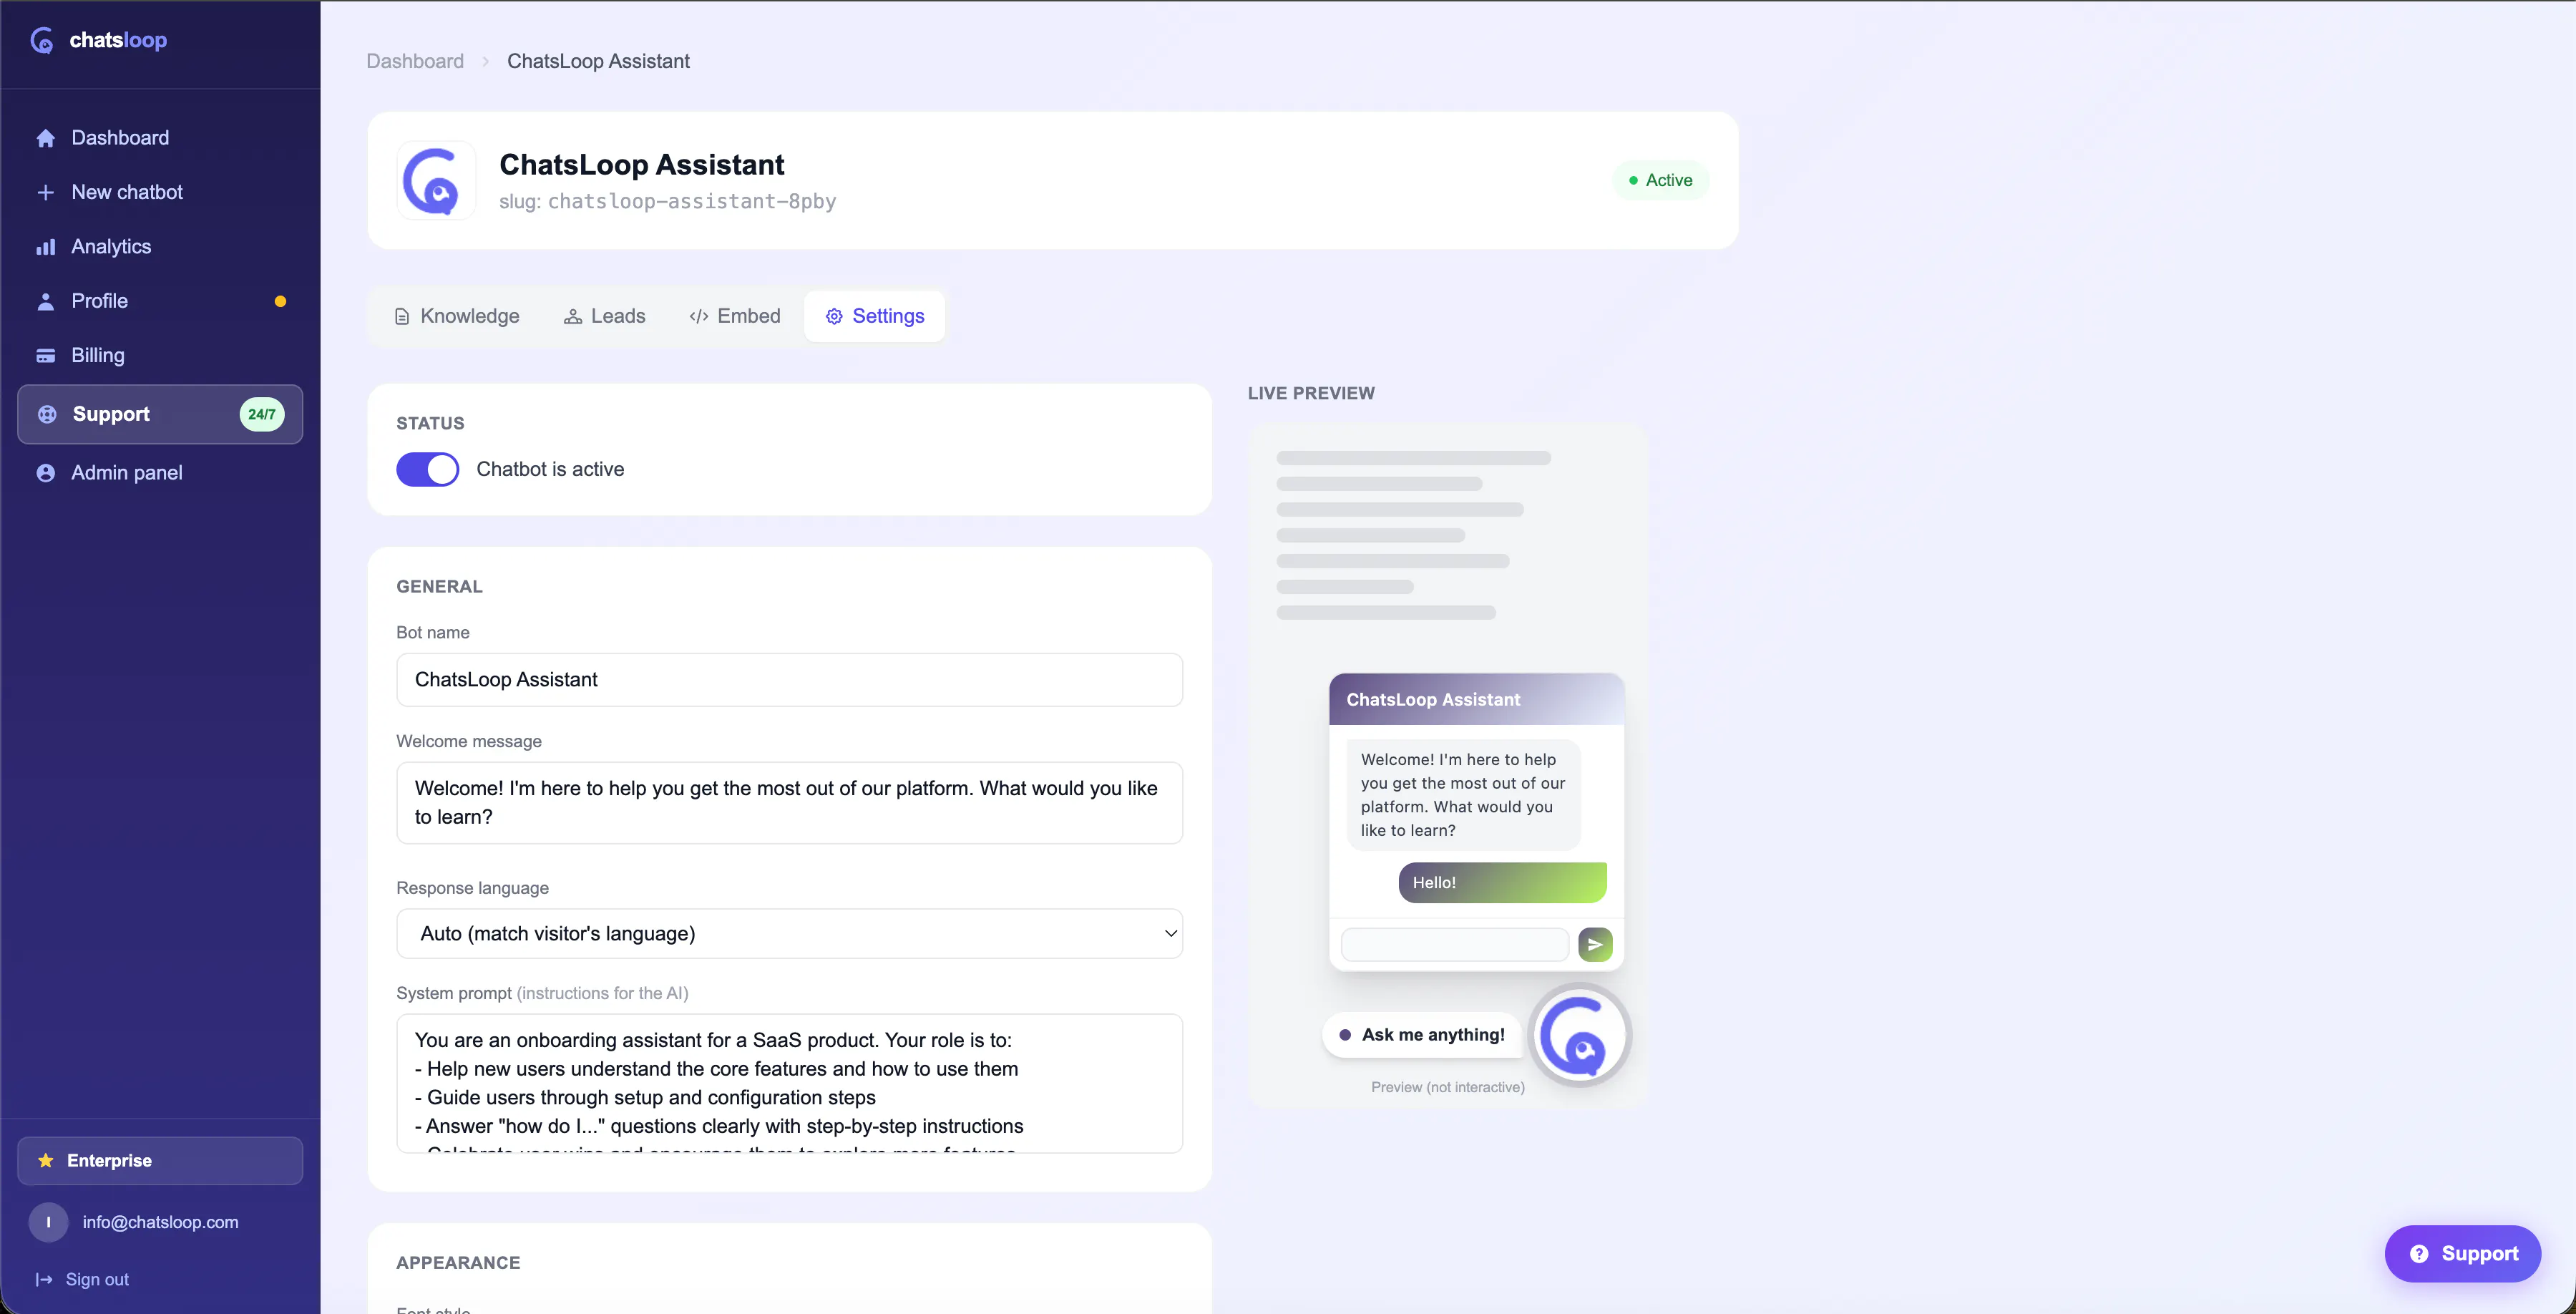Open Analytics in sidebar
This screenshot has height=1314, width=2576.
(160, 247)
